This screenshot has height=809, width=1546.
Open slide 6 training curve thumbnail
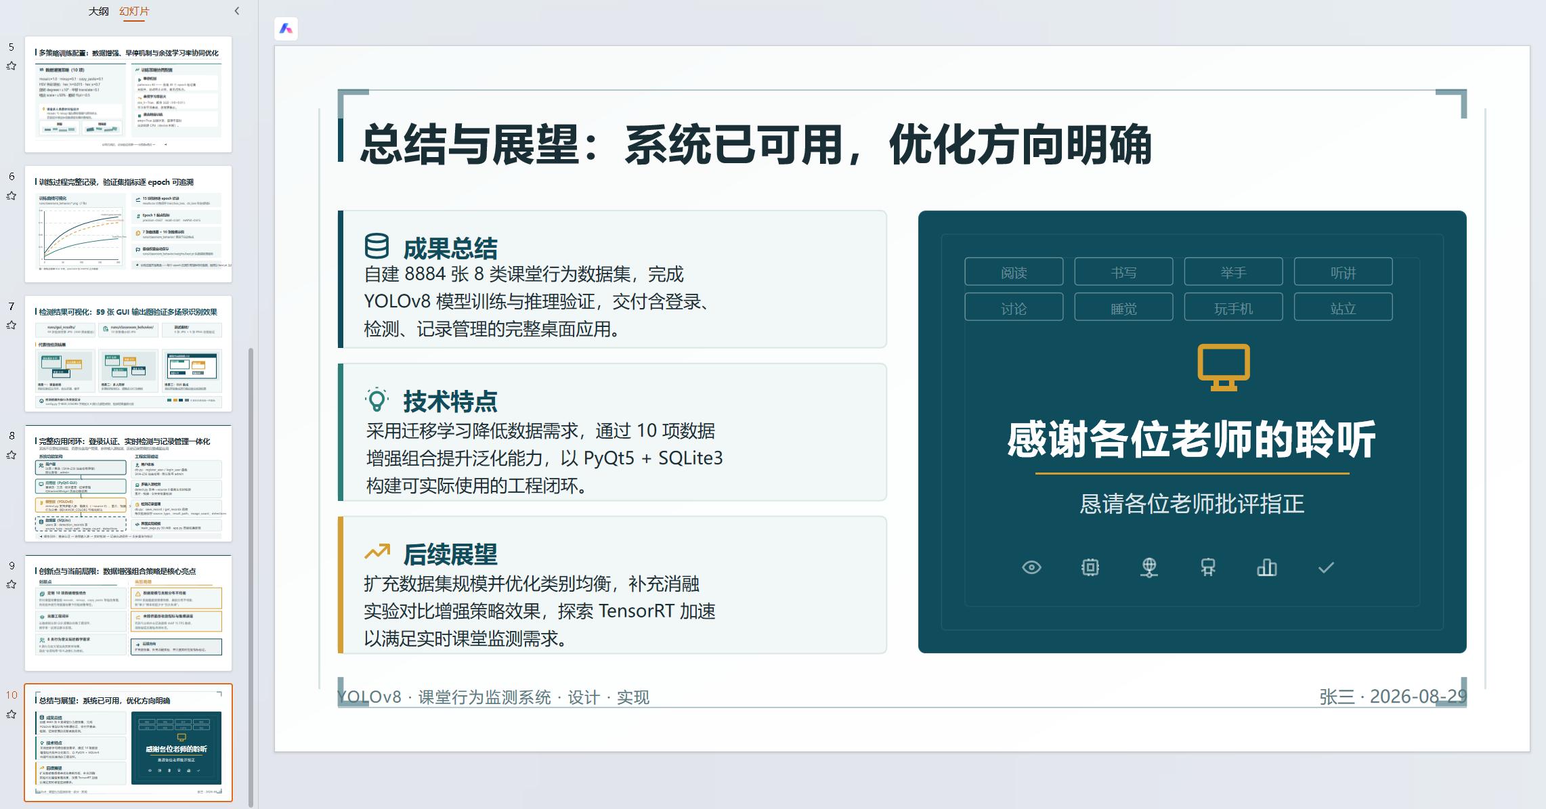coord(129,224)
